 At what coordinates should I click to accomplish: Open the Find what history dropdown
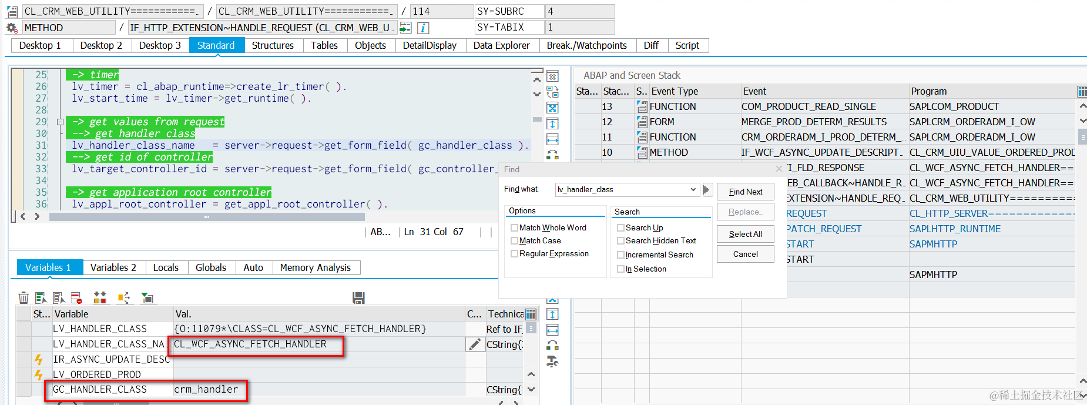693,189
